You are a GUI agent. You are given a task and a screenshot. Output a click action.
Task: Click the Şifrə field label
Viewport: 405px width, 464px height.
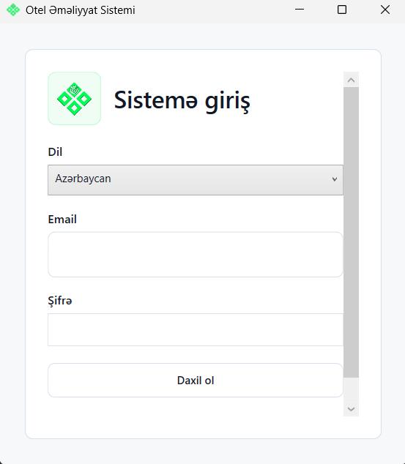tap(60, 301)
